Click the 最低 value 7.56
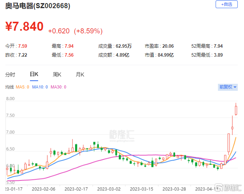The height and width of the screenshot is (194, 244). pyautogui.click(x=69, y=55)
